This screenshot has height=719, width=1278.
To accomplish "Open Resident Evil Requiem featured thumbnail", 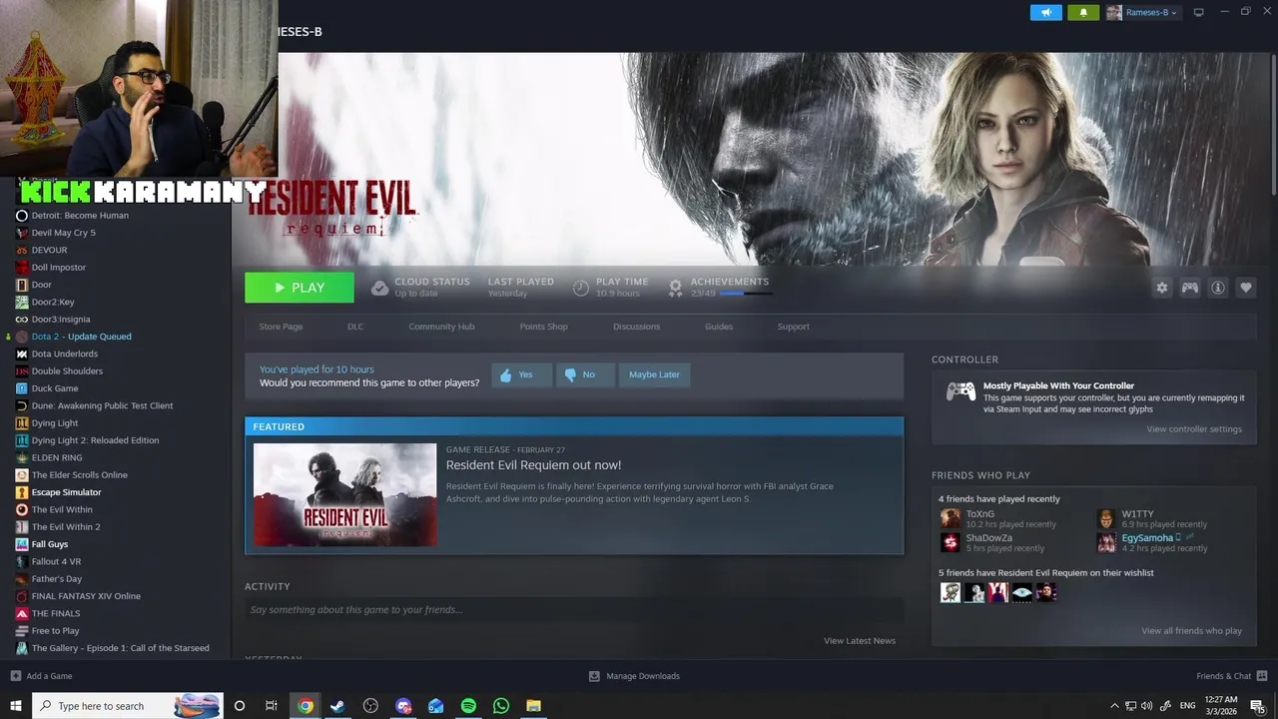I will click(344, 494).
